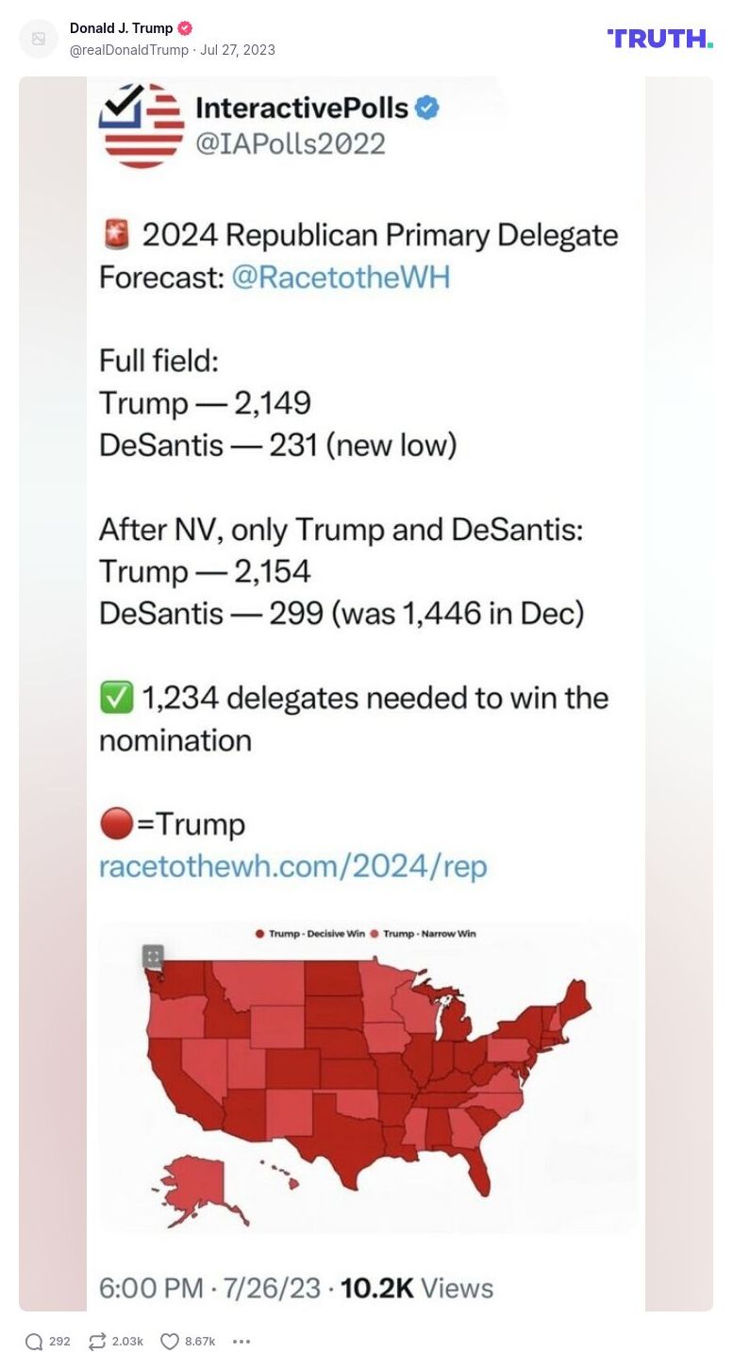Click the TRUTH logo in the top corner
Viewport: 733px width, 1370px height.
658,40
